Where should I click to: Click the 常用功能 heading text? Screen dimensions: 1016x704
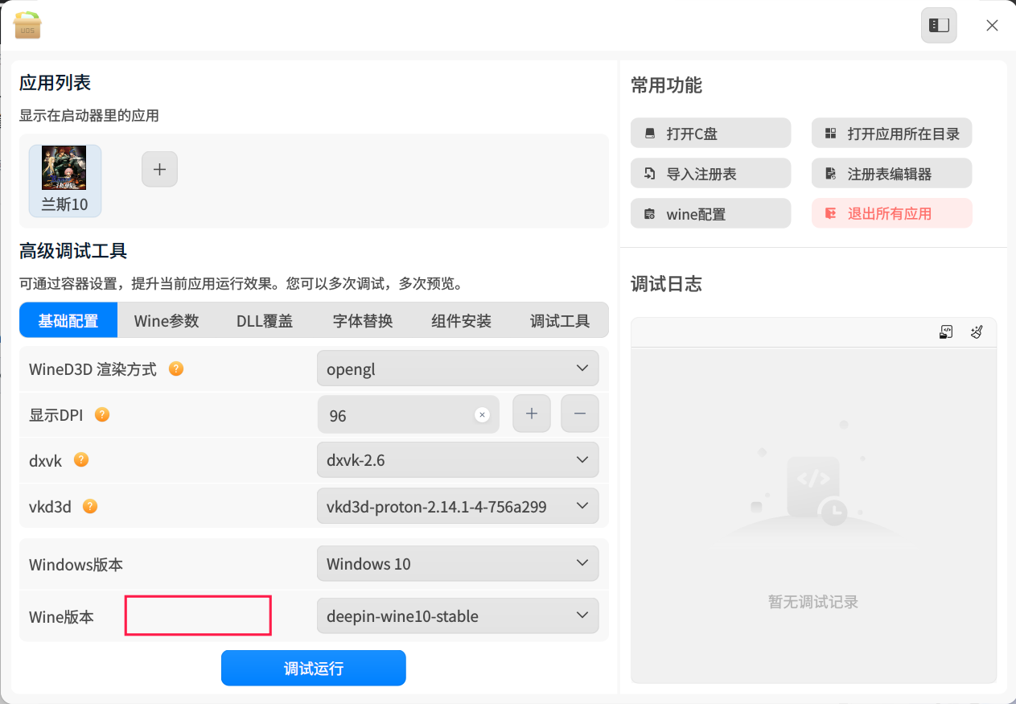(x=666, y=85)
